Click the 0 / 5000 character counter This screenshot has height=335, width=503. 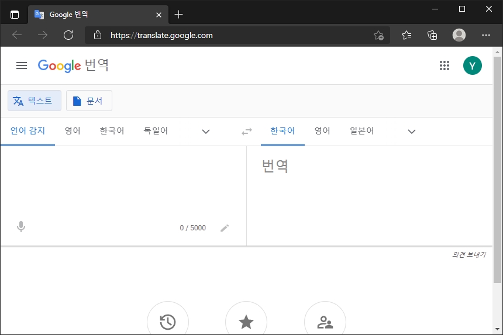point(193,228)
